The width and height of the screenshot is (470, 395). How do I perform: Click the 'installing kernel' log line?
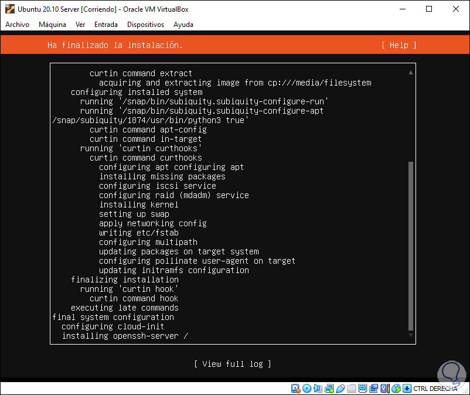[x=139, y=205]
